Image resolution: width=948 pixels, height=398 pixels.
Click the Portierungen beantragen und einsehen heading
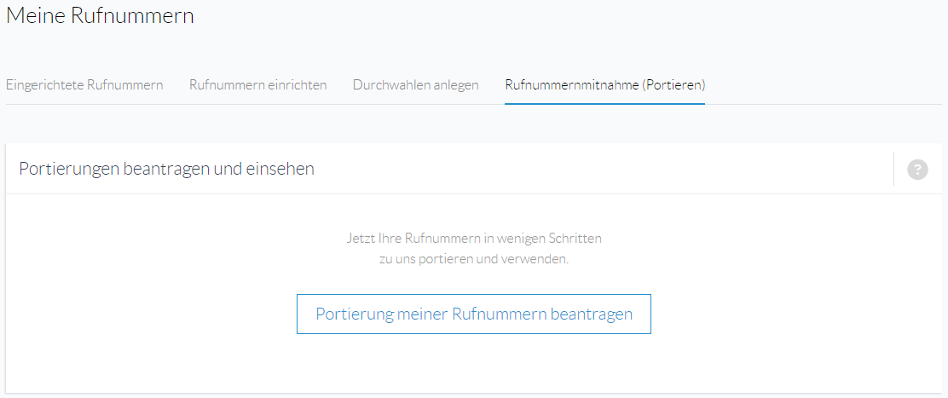click(x=167, y=169)
